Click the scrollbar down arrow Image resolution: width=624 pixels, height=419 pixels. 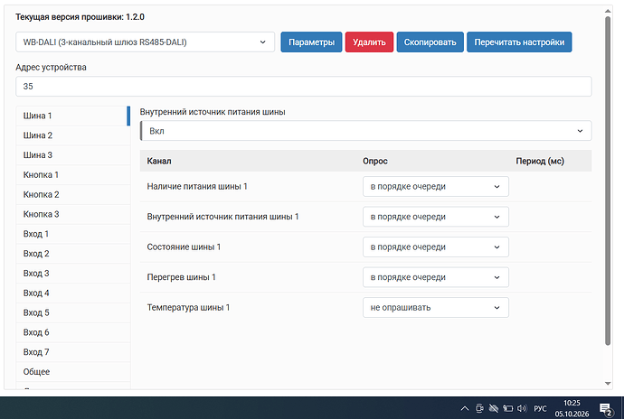click(x=608, y=384)
